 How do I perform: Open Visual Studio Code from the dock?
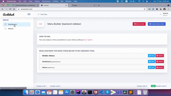point(102,92)
